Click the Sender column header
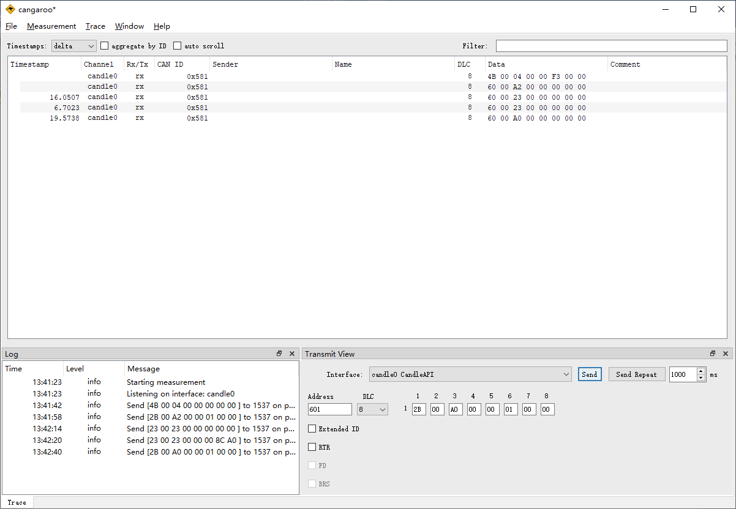The width and height of the screenshot is (736, 509). tap(271, 64)
